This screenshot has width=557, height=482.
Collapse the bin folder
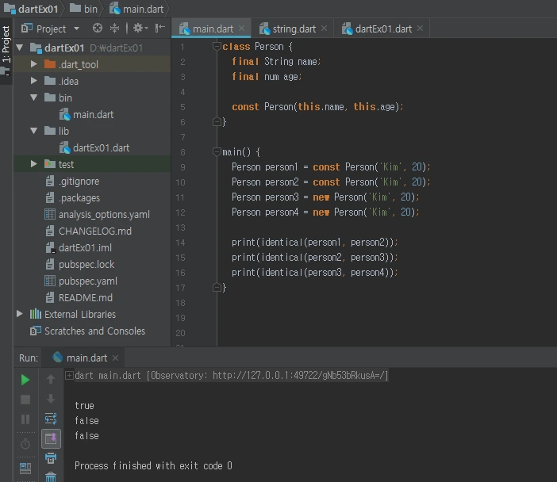tap(33, 98)
